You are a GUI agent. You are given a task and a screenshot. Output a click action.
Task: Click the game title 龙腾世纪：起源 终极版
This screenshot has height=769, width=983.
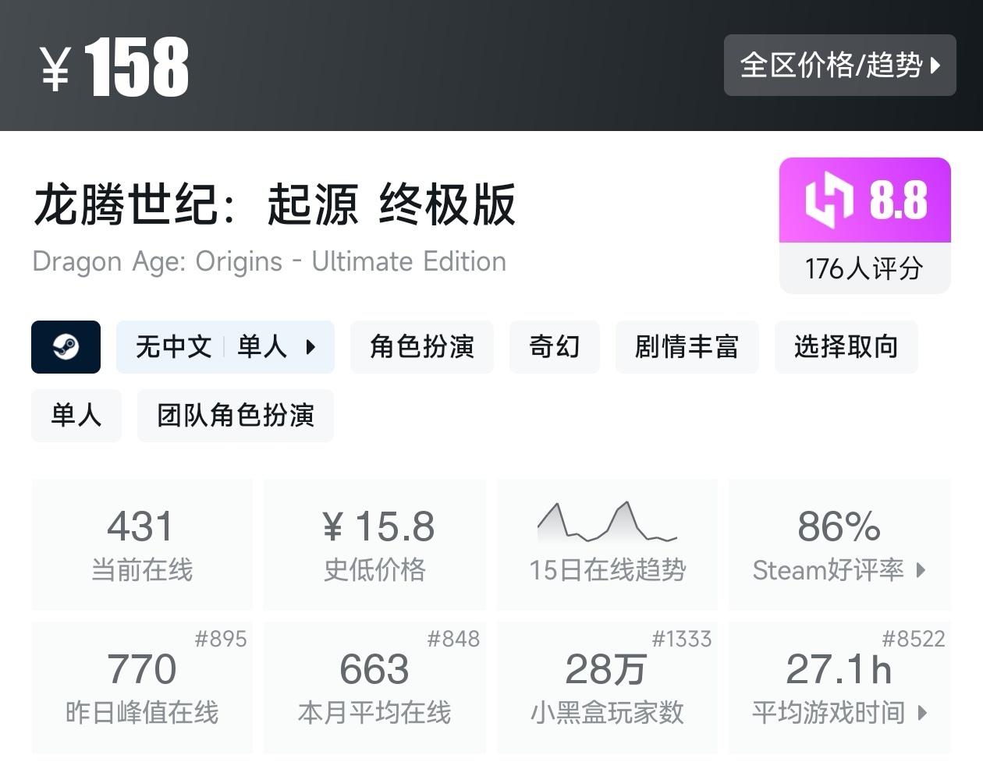pos(275,204)
